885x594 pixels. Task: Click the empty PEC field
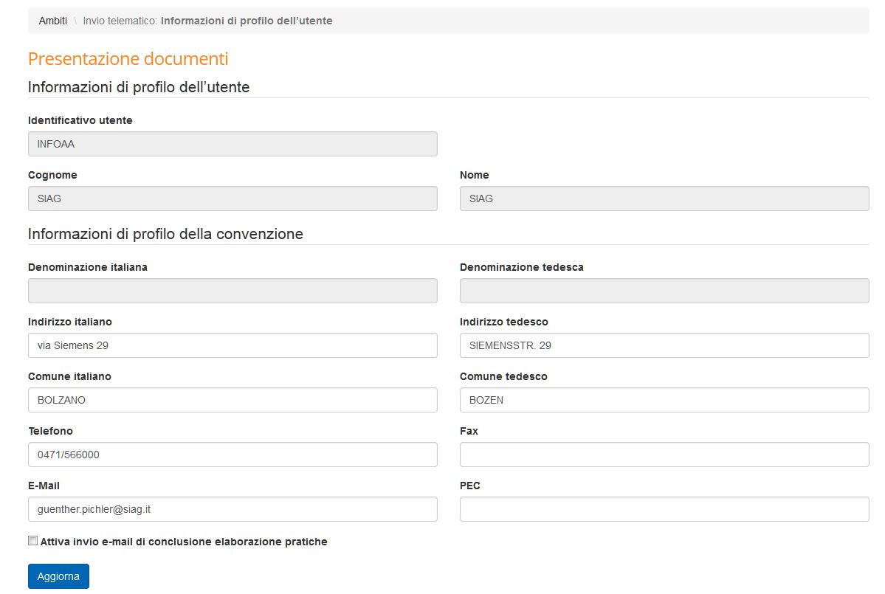pos(664,509)
